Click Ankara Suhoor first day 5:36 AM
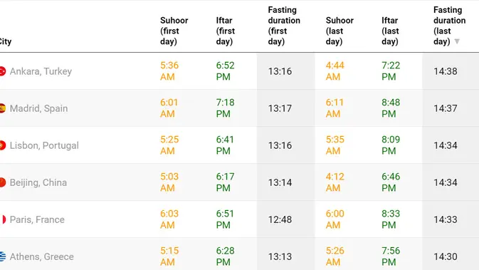 pyautogui.click(x=169, y=71)
